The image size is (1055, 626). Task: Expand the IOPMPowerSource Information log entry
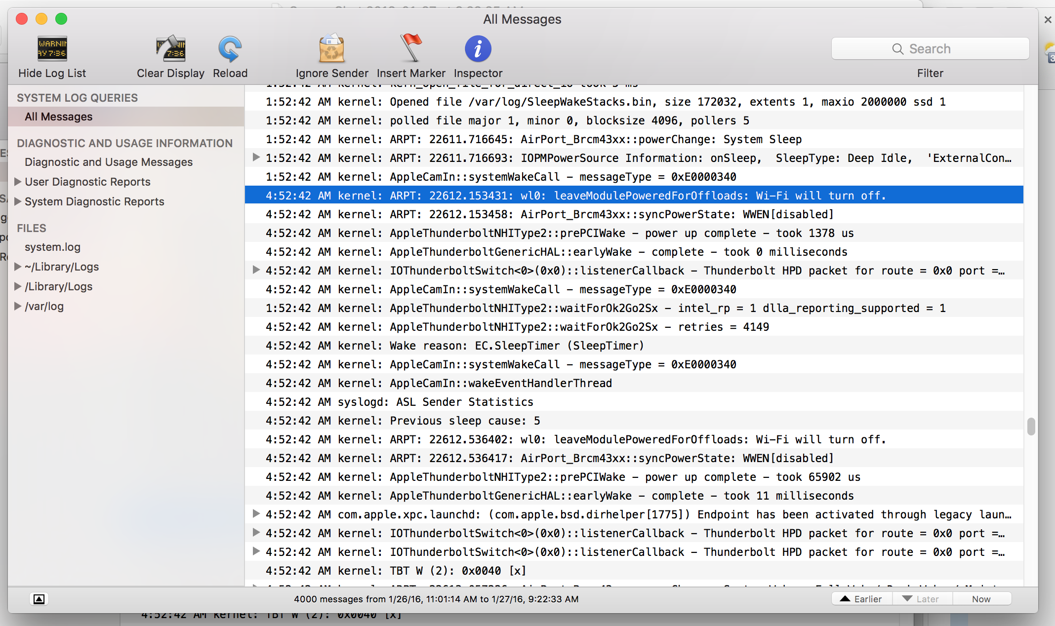tap(256, 157)
